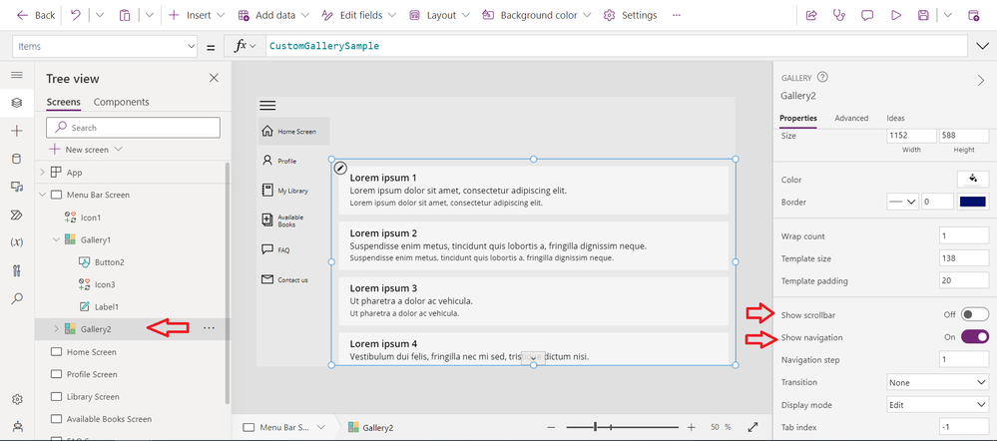Viewport: 997px width, 441px height.
Task: Collapse the Menu Bar Screen node
Action: coord(42,195)
